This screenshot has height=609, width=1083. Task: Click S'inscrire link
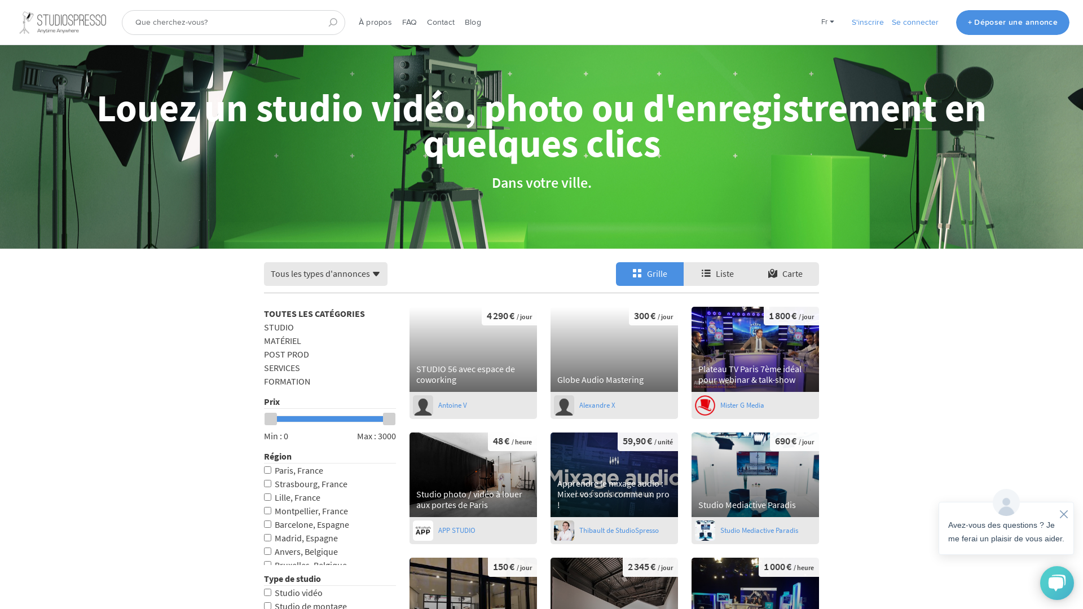(x=868, y=23)
